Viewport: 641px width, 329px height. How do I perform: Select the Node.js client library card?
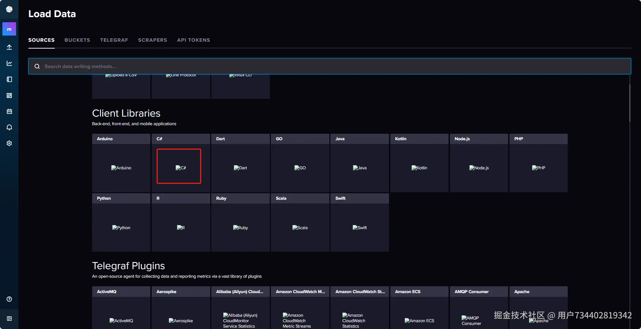479,163
